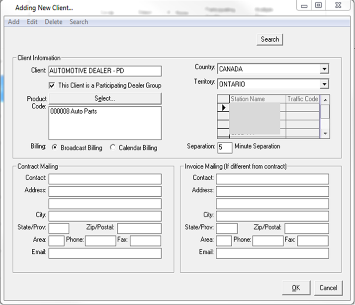
Task: Click Invoice Mailing Email field
Action: click(272, 253)
